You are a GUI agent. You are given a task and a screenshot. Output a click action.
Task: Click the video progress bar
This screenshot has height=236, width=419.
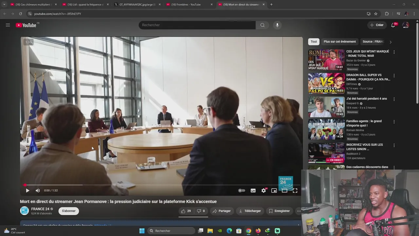tap(161, 185)
